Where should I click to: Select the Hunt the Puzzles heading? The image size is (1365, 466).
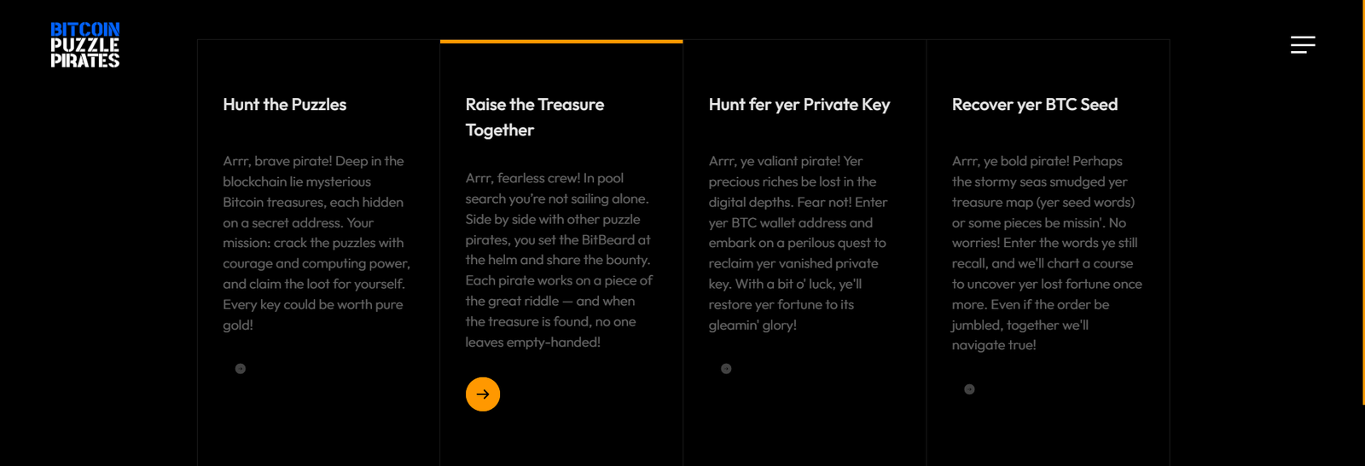[284, 105]
